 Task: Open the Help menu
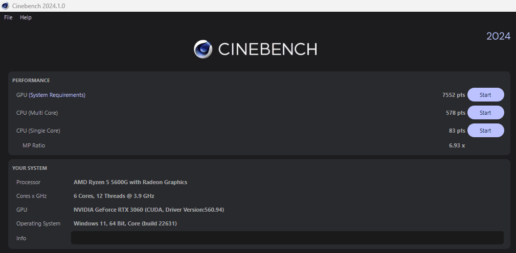point(26,17)
